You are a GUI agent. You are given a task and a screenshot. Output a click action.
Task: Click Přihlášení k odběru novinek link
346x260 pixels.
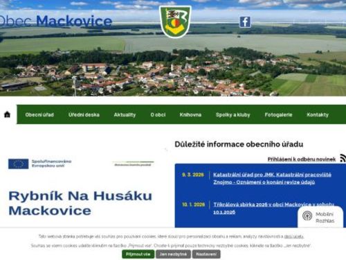tap(302, 159)
